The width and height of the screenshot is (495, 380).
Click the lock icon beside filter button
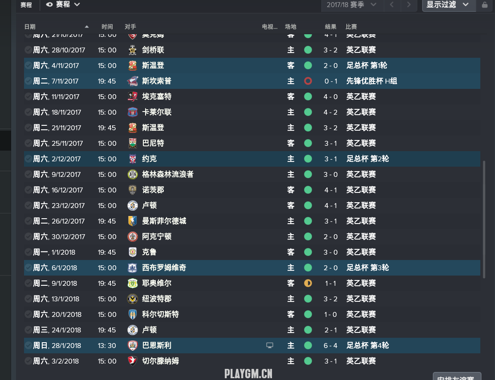485,5
